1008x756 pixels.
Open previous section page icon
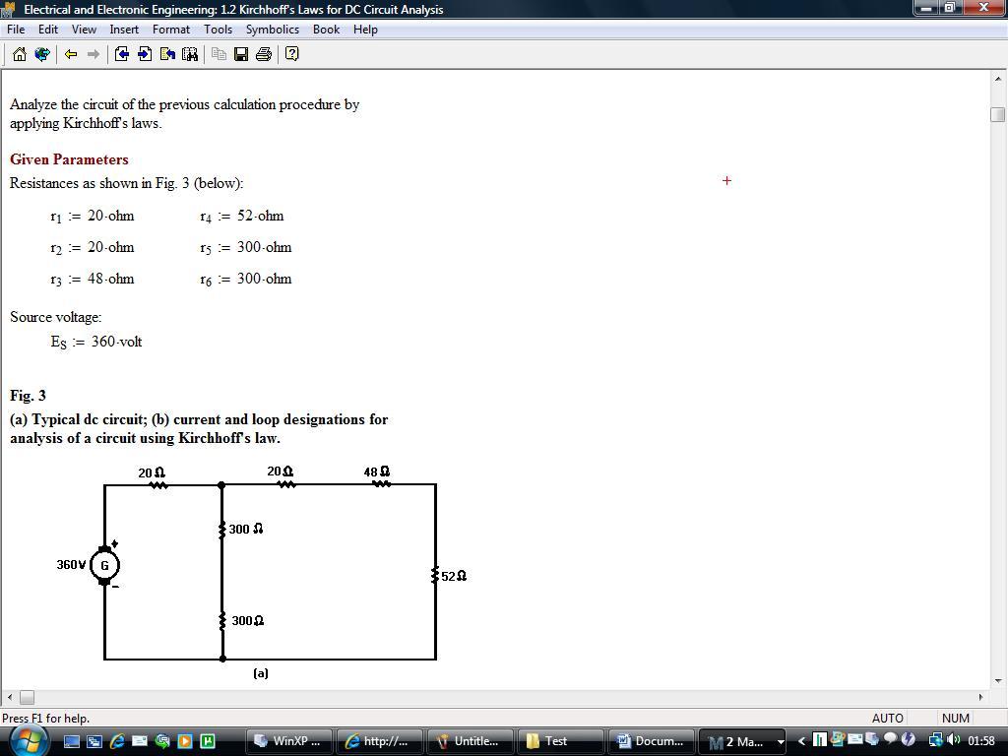[x=122, y=54]
